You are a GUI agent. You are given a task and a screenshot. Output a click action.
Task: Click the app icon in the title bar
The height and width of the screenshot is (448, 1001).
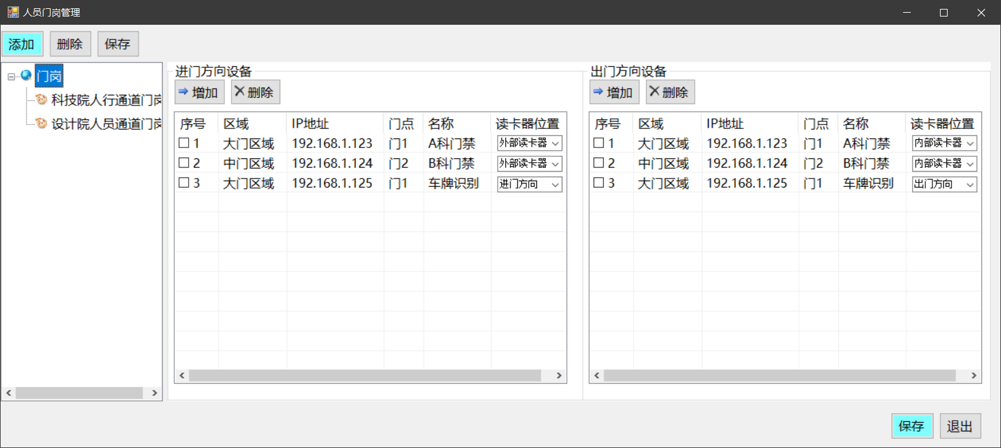[x=13, y=12]
